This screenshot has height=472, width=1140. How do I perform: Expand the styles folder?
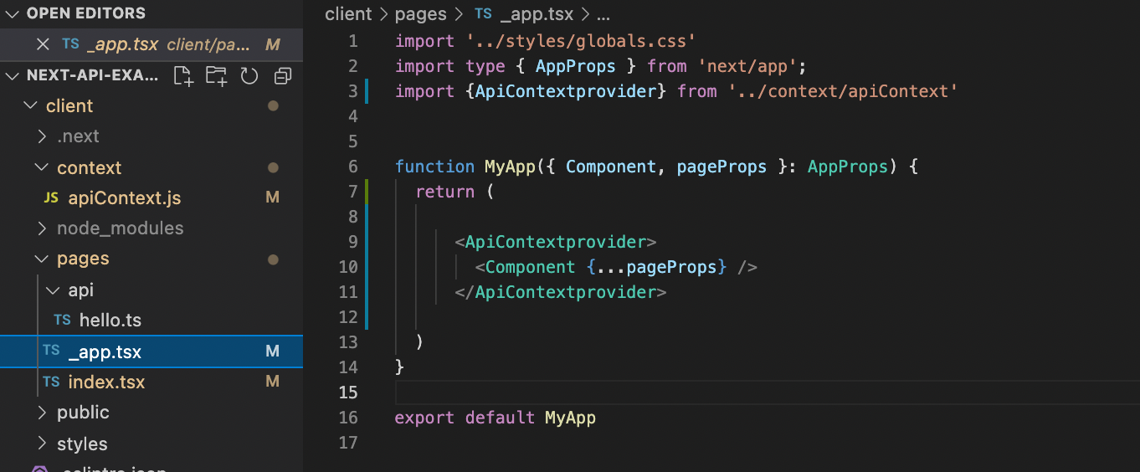42,444
